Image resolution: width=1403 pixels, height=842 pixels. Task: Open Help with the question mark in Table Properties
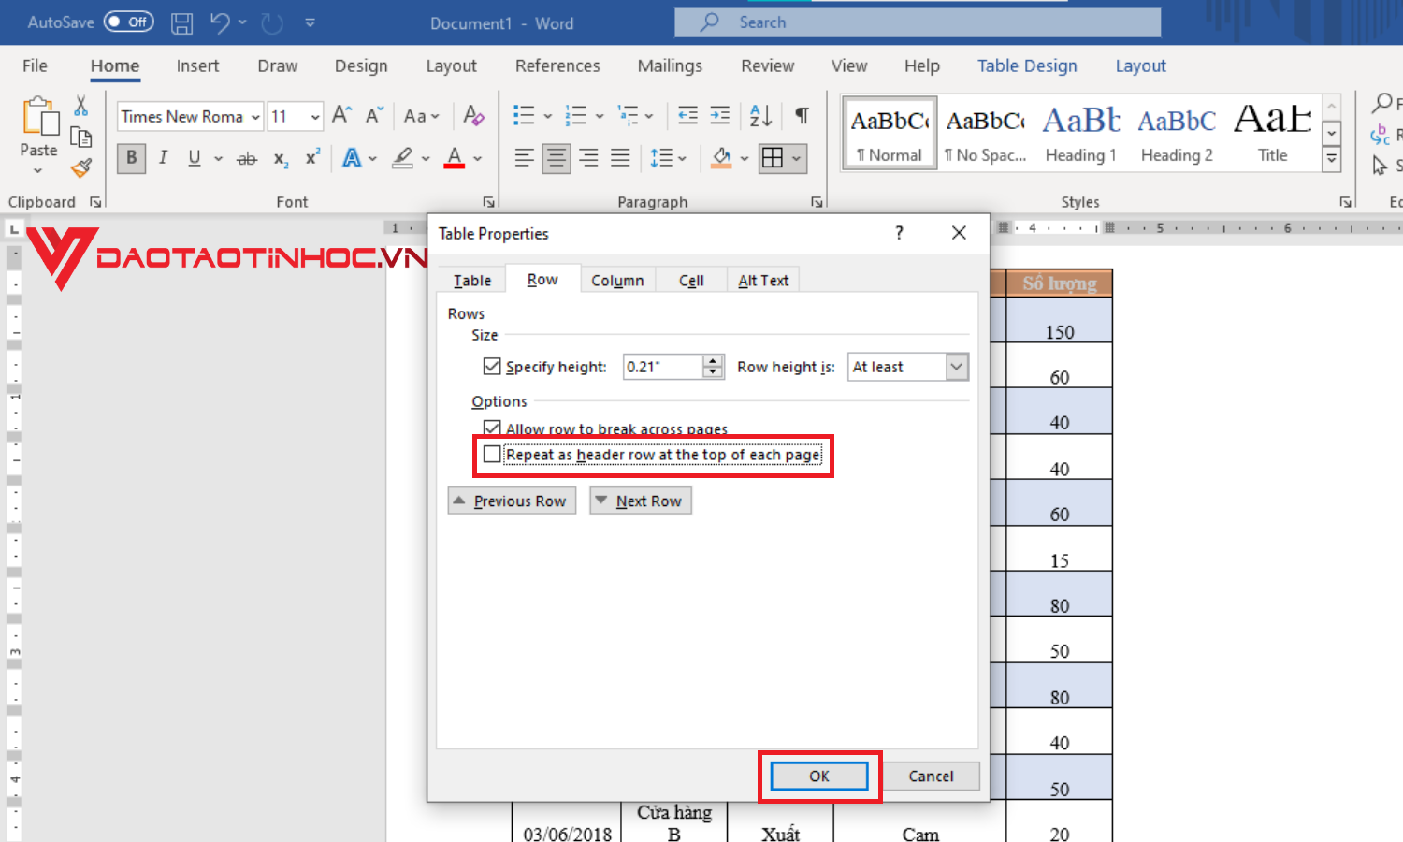click(899, 233)
